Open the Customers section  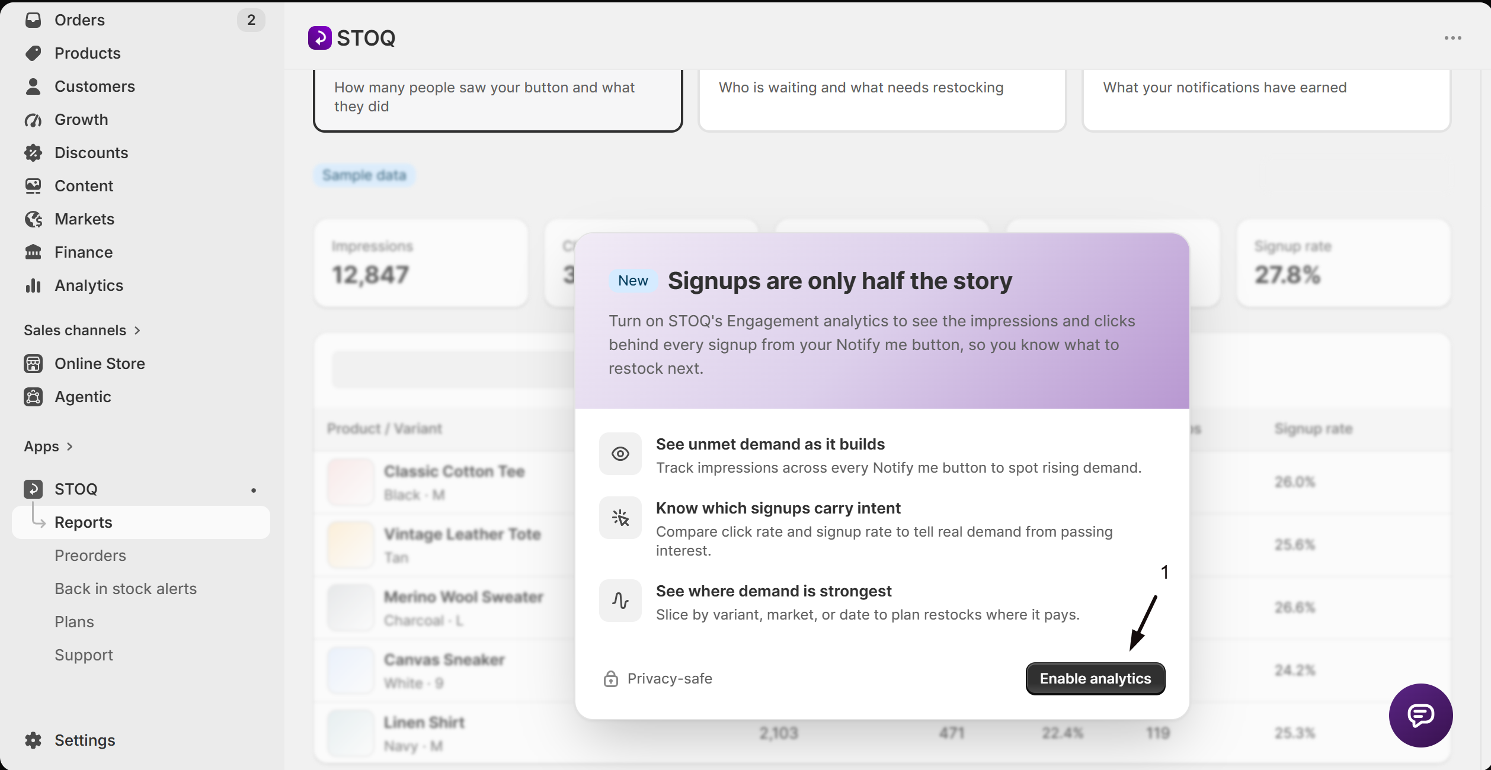pos(141,86)
